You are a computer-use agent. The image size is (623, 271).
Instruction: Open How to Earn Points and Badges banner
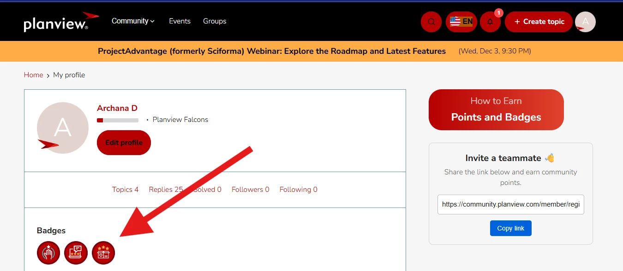[x=496, y=110]
